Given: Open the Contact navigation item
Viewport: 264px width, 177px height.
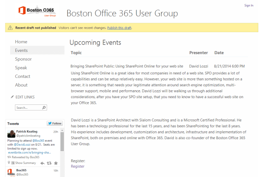Looking at the screenshot, I should (x=22, y=76).
